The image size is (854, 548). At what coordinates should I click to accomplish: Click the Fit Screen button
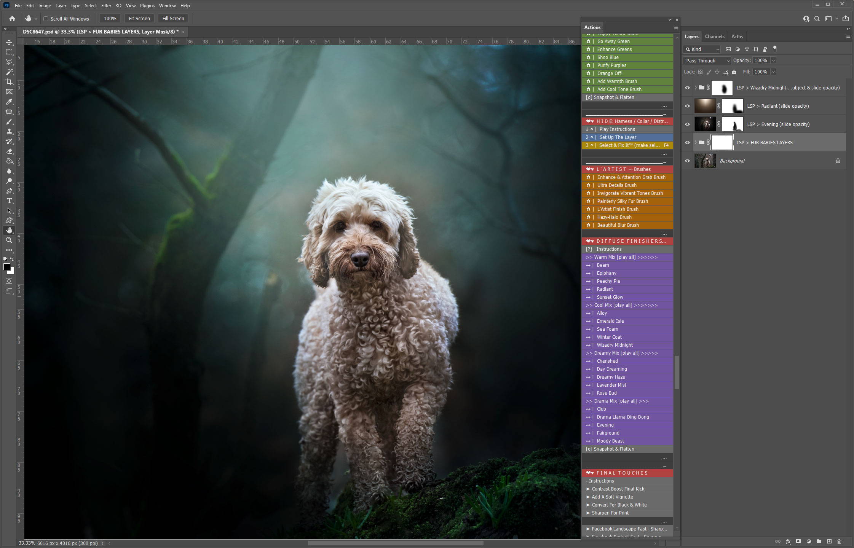(139, 19)
